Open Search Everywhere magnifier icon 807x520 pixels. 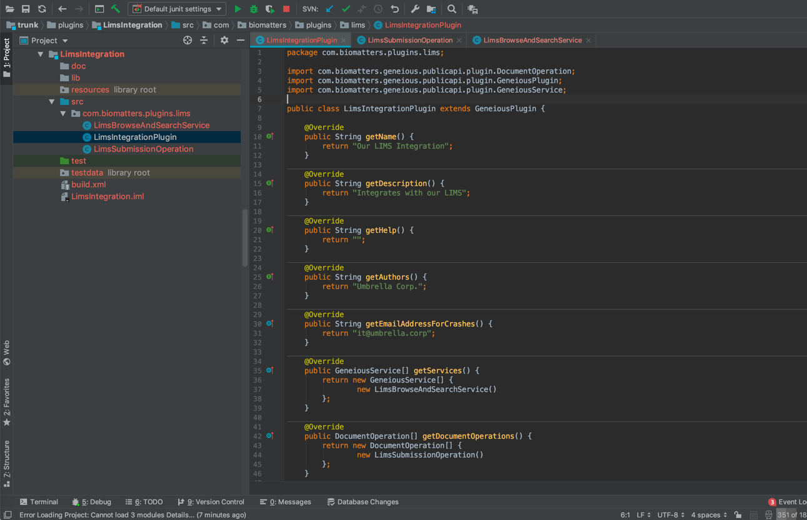[452, 9]
